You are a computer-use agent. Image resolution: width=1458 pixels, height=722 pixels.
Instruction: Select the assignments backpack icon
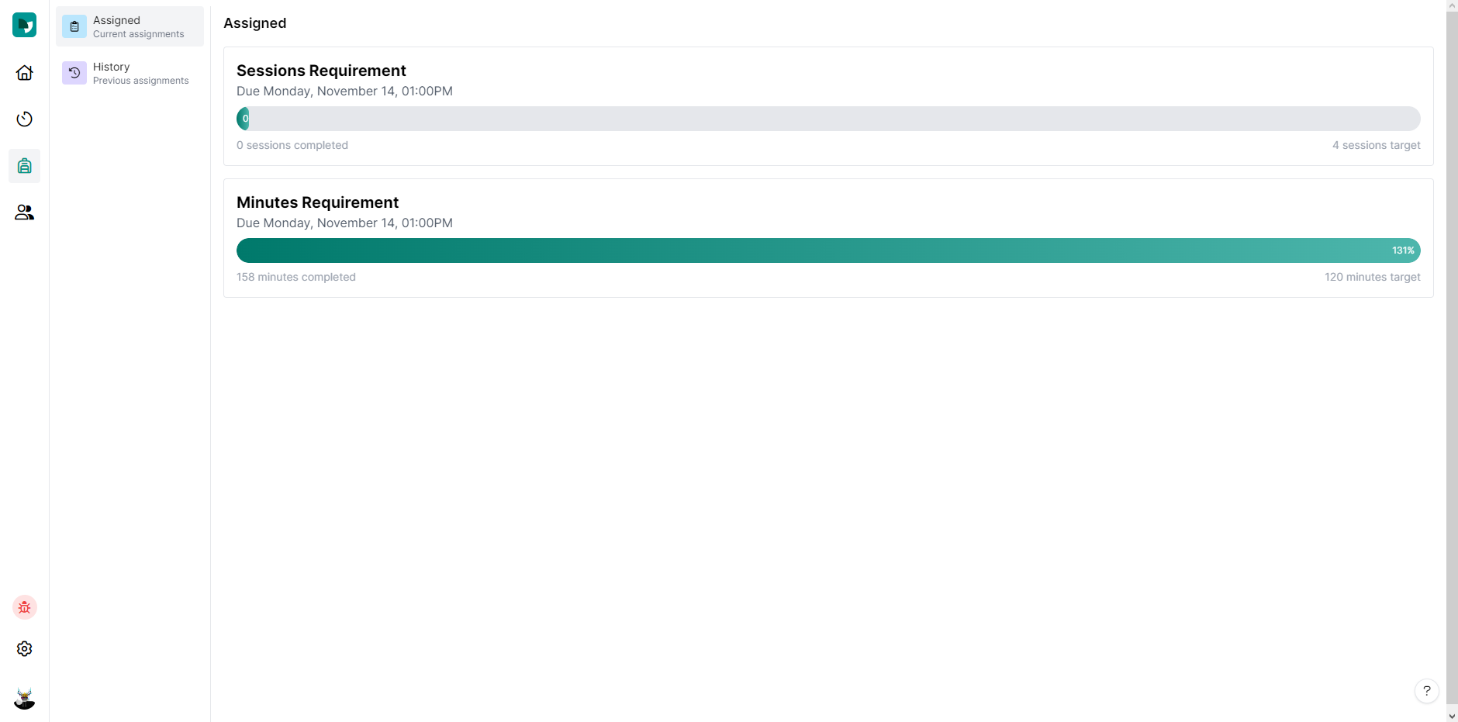click(24, 166)
